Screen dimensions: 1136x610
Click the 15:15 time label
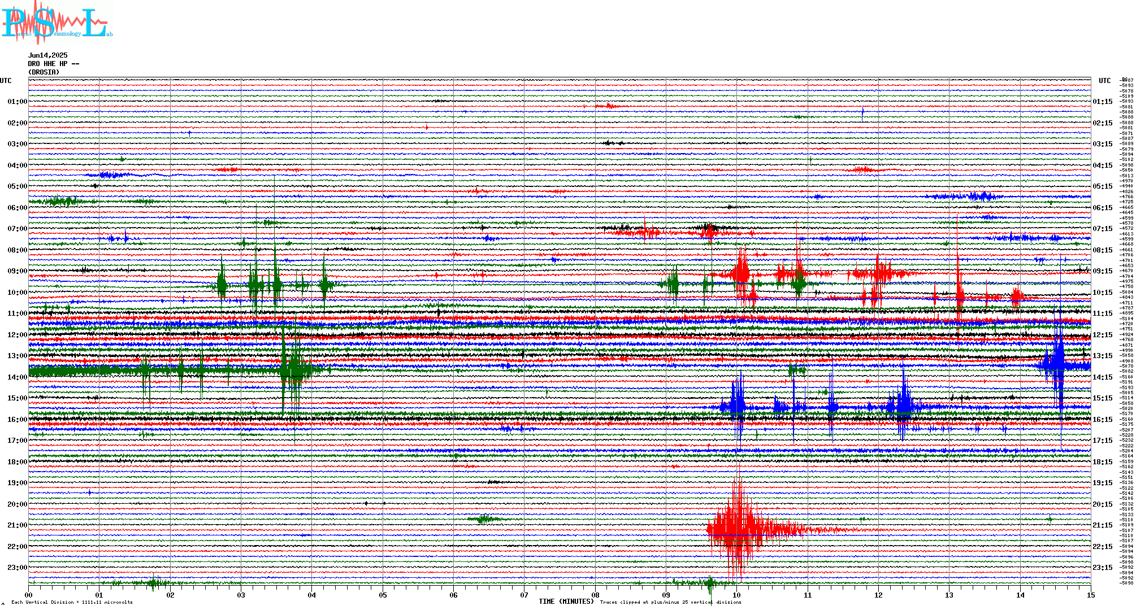pyautogui.click(x=1103, y=398)
